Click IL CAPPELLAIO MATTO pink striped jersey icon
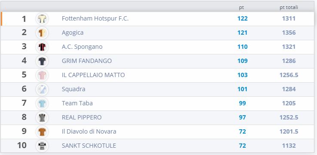 tap(42, 75)
